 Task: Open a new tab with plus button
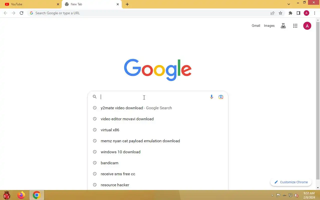point(127,4)
